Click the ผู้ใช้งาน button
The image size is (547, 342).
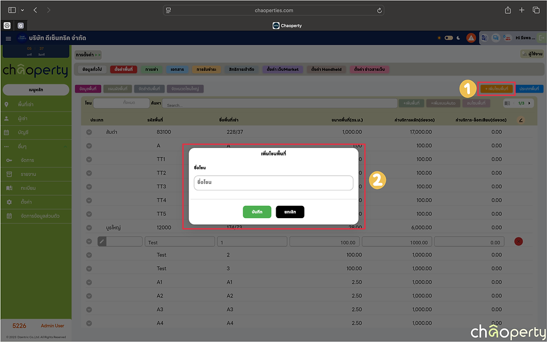pos(532,54)
